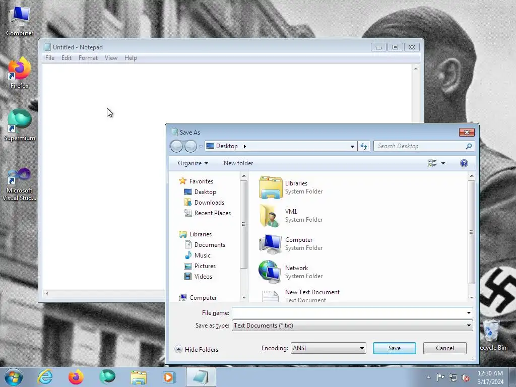Viewport: 516px width, 387px height.
Task: Expand the address bar history dropdown
Action: click(352, 146)
